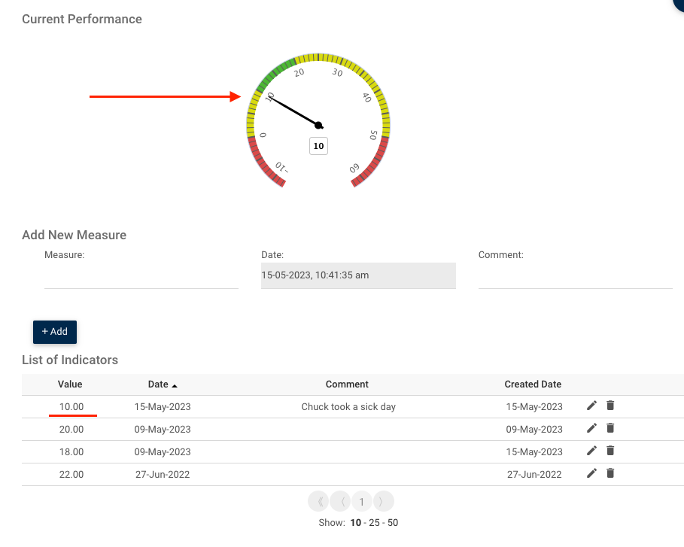The width and height of the screenshot is (684, 547).
Task: Click the Comment input field
Action: point(575,276)
